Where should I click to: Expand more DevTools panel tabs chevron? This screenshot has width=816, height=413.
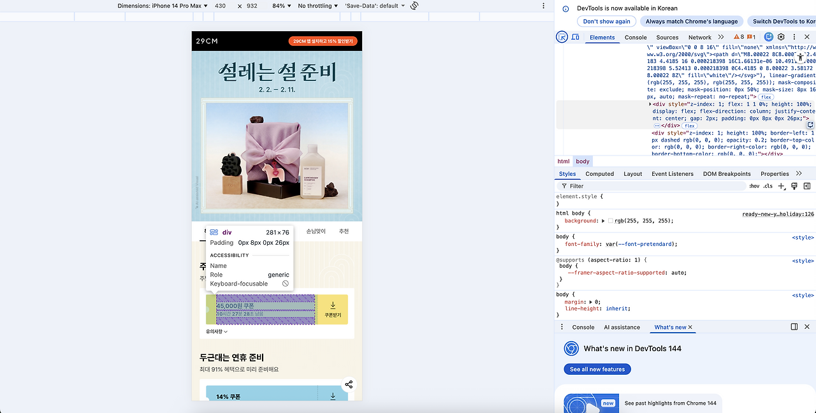point(721,37)
